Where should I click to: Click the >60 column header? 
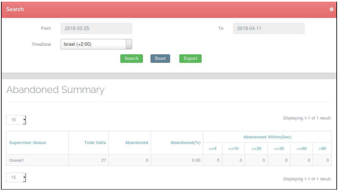point(322,149)
